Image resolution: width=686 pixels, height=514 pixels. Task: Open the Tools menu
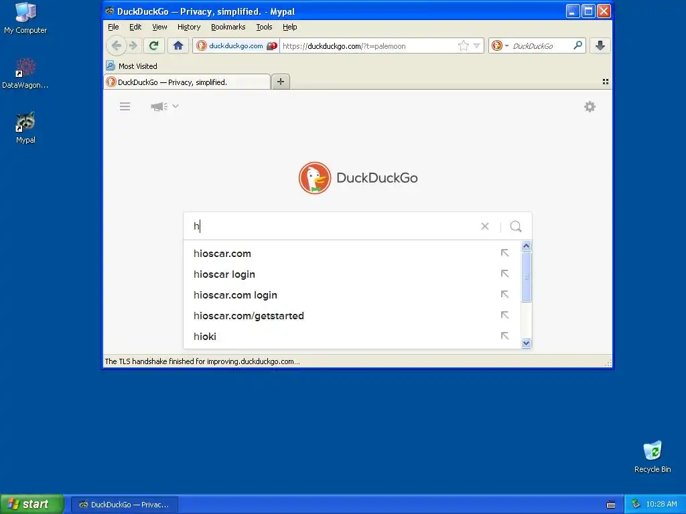[264, 27]
